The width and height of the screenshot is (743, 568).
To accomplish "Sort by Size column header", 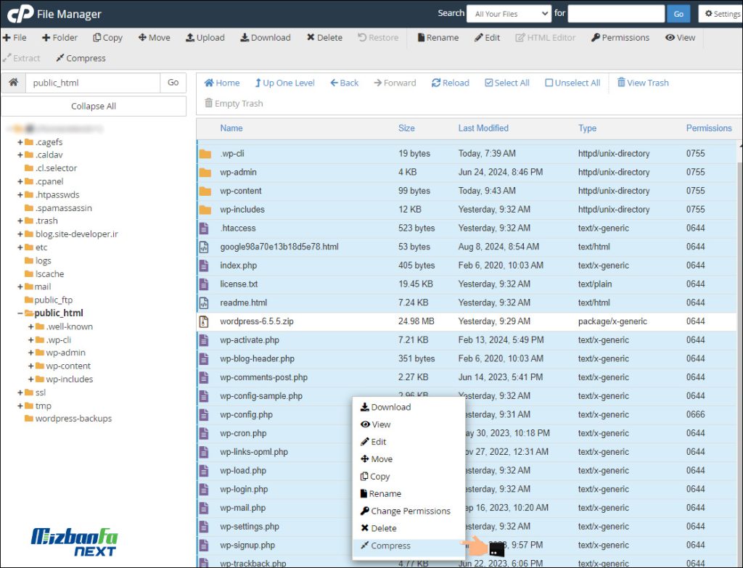I will click(406, 128).
